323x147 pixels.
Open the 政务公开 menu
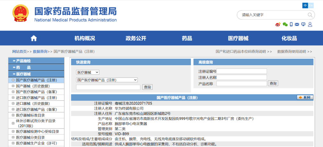pos(136,38)
